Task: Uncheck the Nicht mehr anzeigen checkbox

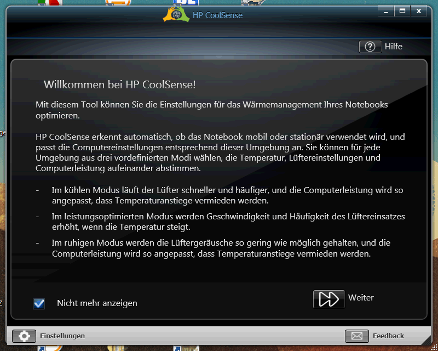Action: [39, 303]
